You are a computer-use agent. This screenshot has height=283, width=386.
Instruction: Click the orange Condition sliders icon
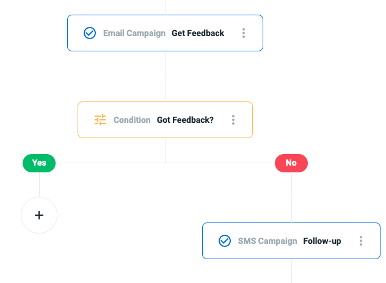click(x=100, y=120)
